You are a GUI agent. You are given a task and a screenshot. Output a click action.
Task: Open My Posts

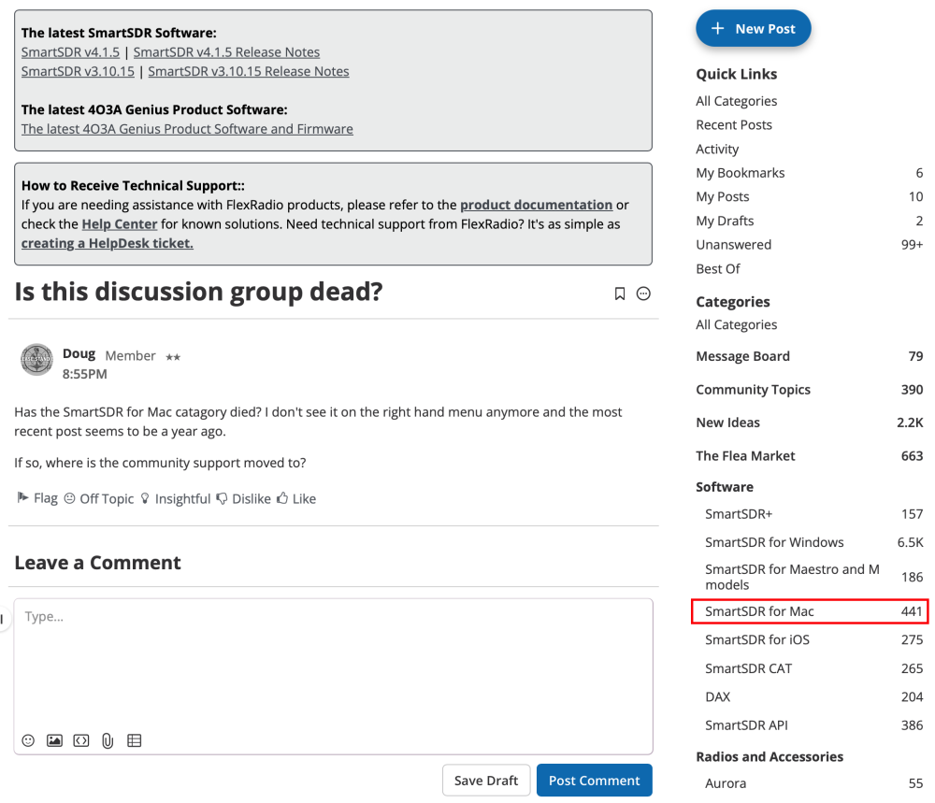809,196
